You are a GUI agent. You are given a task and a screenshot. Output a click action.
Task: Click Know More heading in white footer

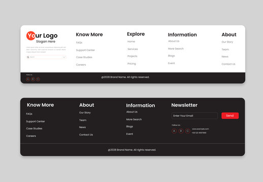point(89,34)
